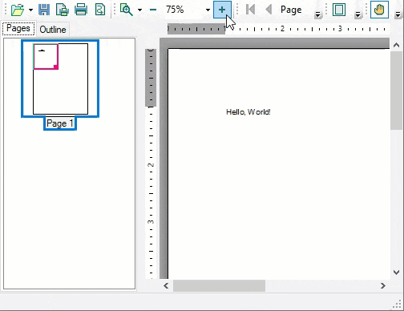
Task: Click the vertical scrollbar thumb
Action: pyautogui.click(x=396, y=91)
